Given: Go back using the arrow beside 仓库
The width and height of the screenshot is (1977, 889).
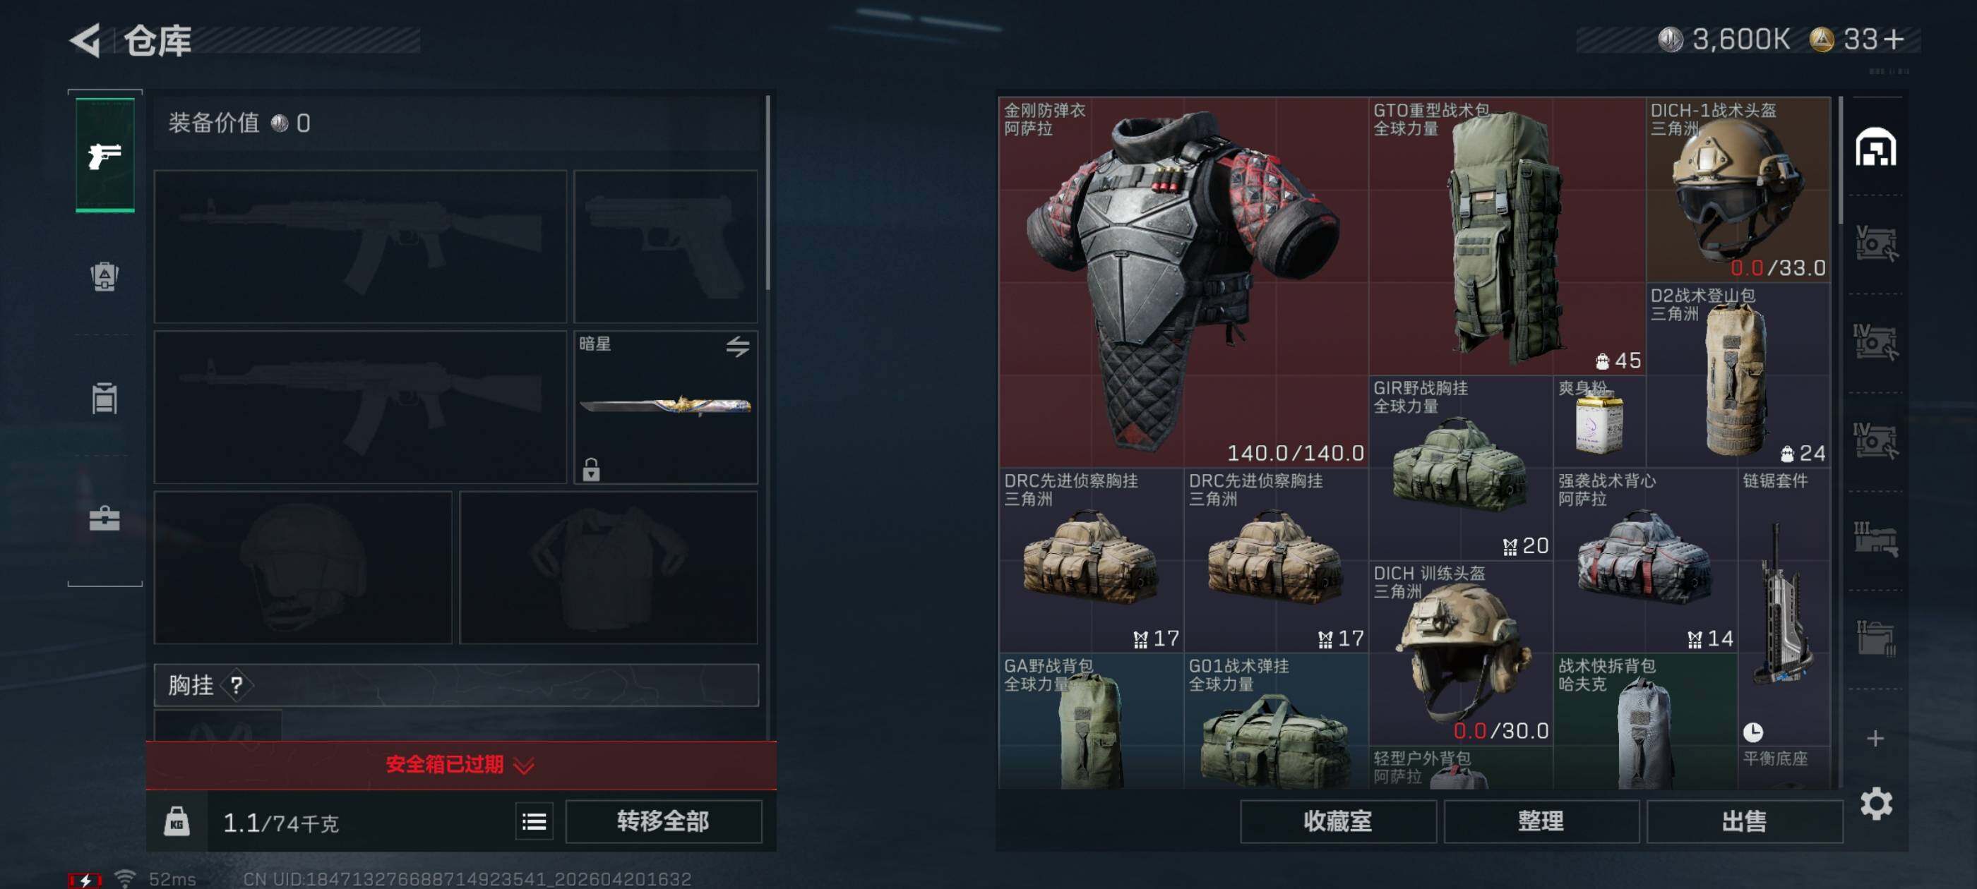Looking at the screenshot, I should click(86, 40).
